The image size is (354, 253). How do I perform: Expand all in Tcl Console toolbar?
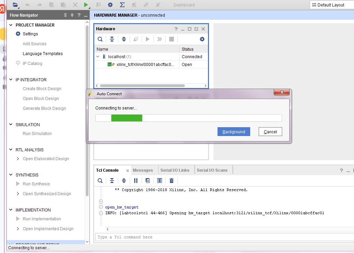(124, 181)
